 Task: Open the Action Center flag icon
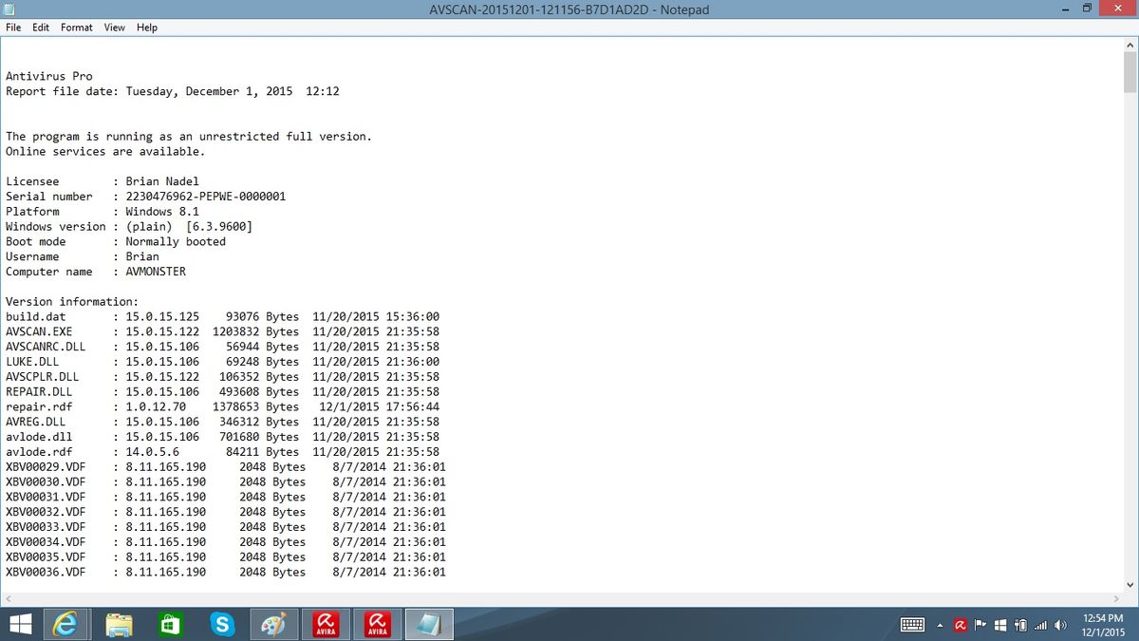[x=980, y=625]
